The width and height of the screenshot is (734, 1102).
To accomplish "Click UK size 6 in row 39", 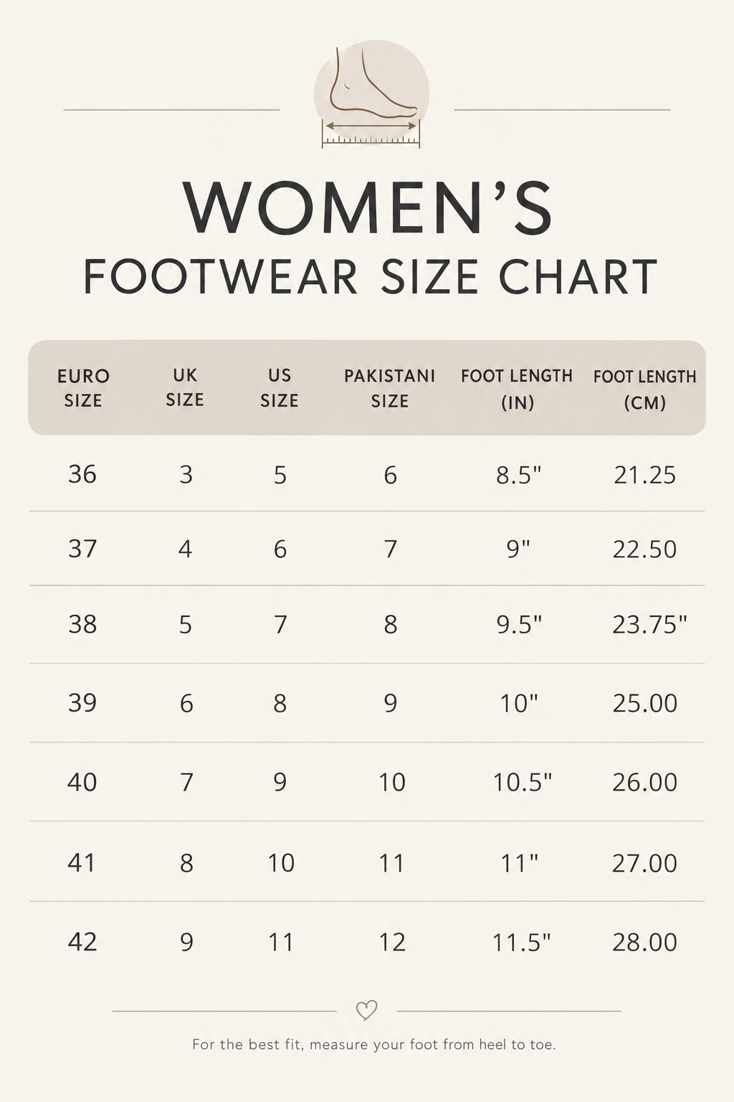I will click(186, 703).
